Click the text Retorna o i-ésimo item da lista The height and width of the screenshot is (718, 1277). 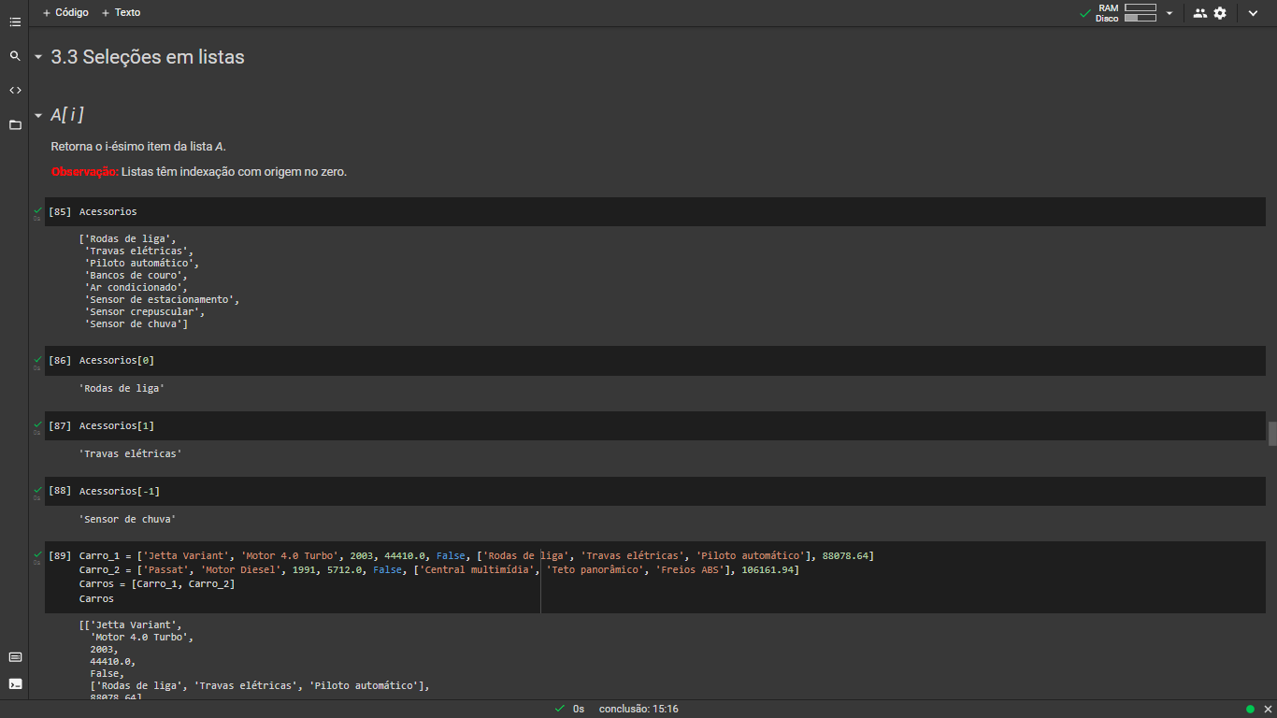(x=138, y=147)
